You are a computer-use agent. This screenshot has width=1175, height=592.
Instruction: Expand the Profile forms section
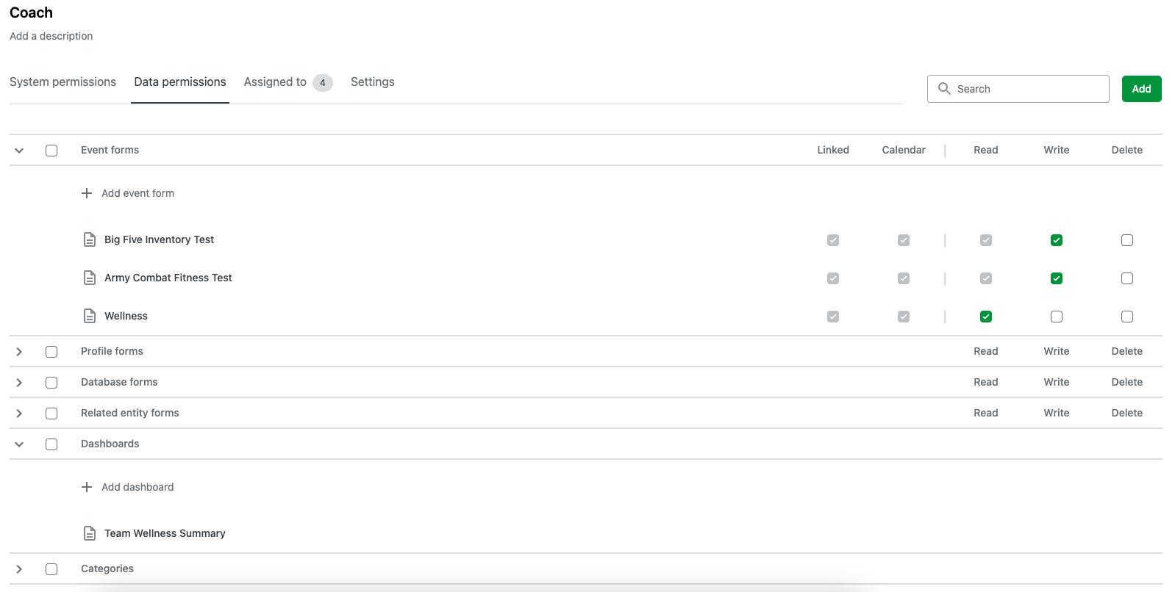tap(19, 352)
